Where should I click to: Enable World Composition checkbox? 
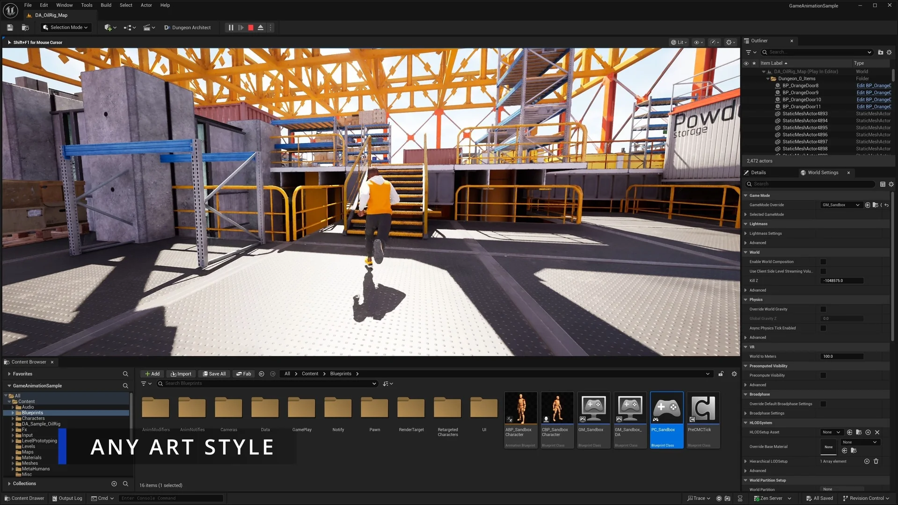(x=823, y=262)
